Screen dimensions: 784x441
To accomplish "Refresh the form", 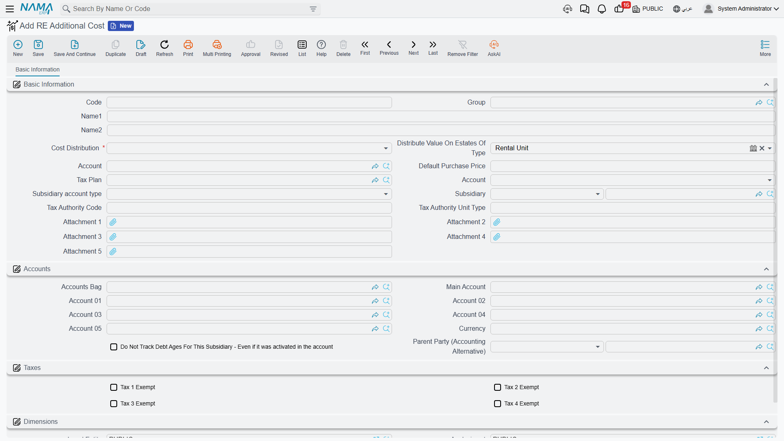I will [165, 48].
